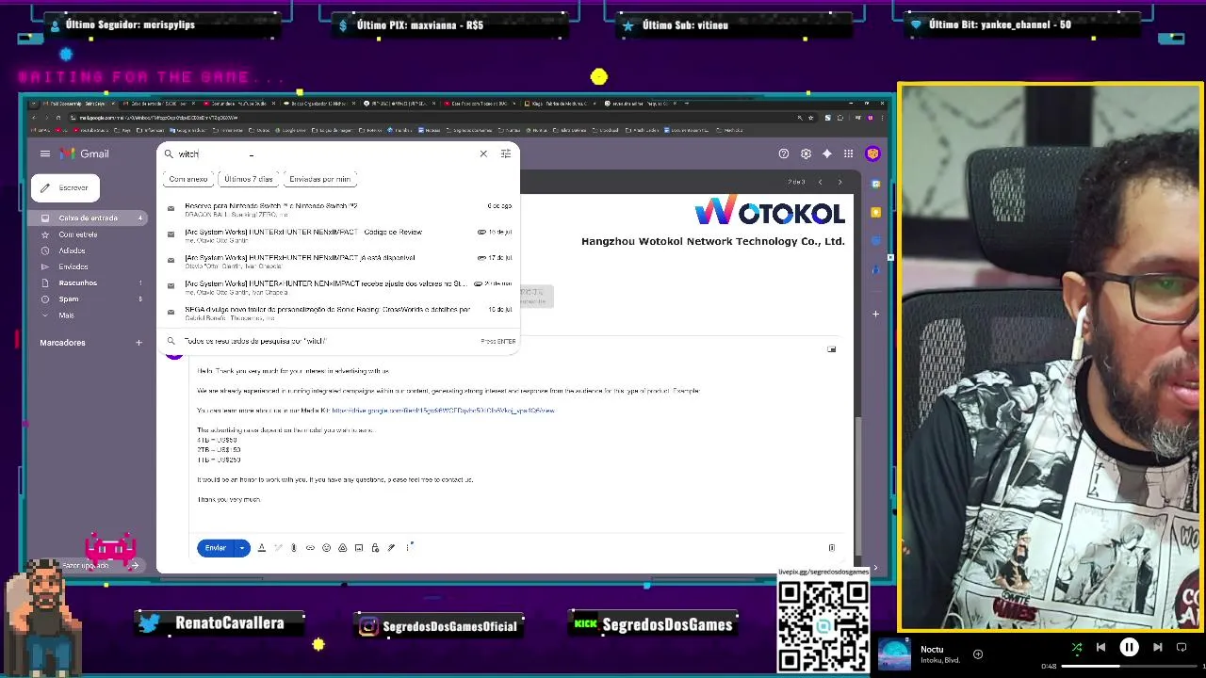The image size is (1206, 678).
Task: Open Gmail support help icon
Action: (x=783, y=153)
